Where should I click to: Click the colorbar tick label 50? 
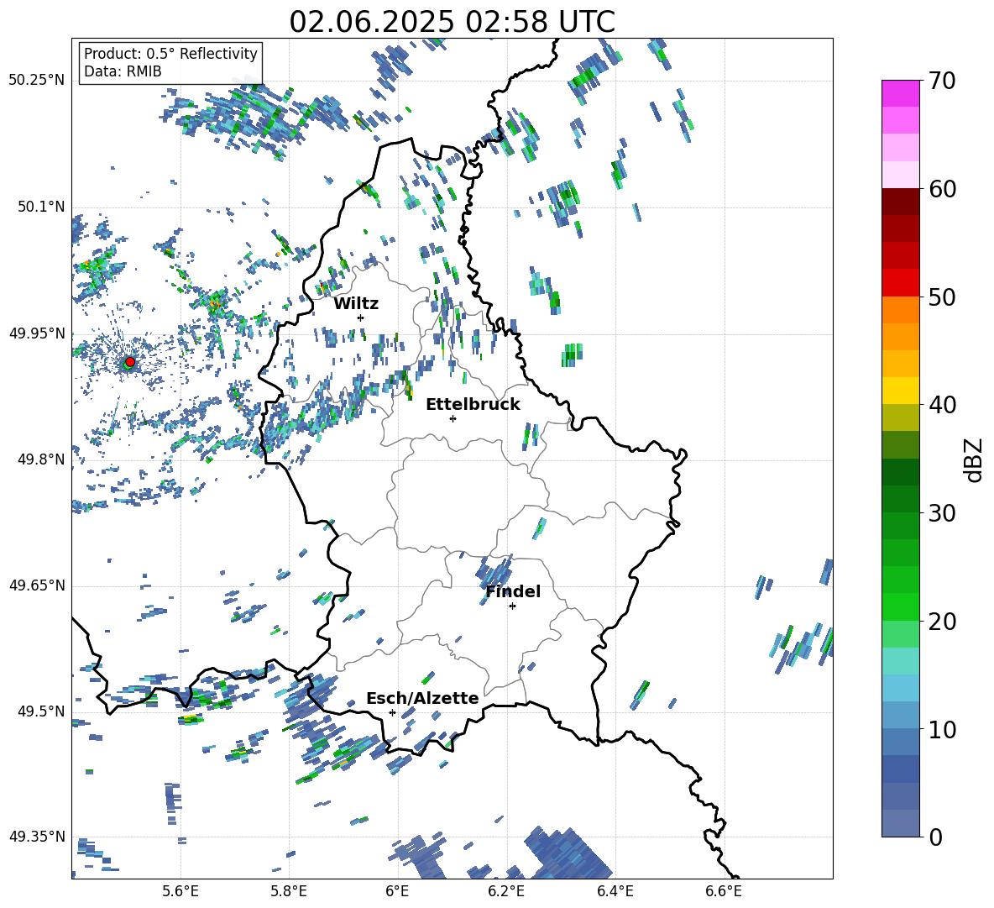pyautogui.click(x=942, y=297)
